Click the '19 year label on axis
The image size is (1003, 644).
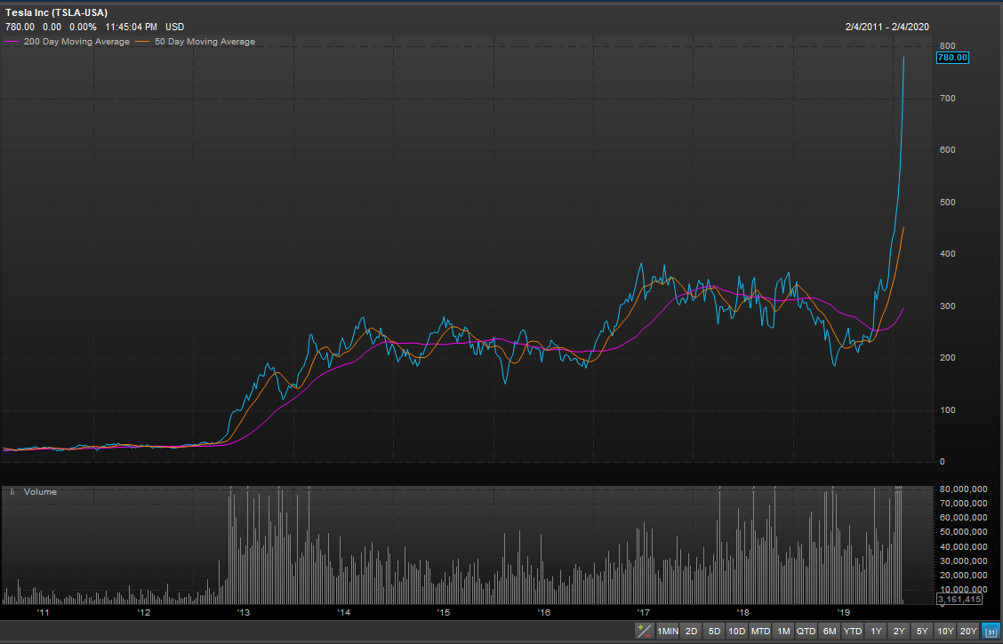(x=843, y=613)
